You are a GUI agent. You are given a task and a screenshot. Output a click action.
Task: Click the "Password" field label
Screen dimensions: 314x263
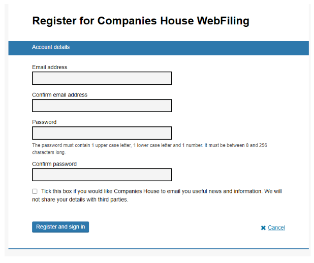tap(44, 122)
